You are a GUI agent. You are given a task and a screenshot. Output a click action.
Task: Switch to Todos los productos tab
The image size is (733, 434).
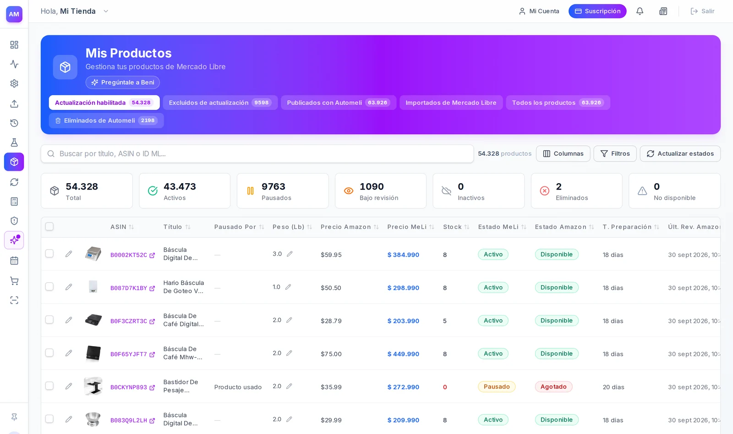(558, 103)
